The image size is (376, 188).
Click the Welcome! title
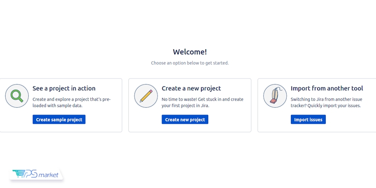(x=190, y=52)
